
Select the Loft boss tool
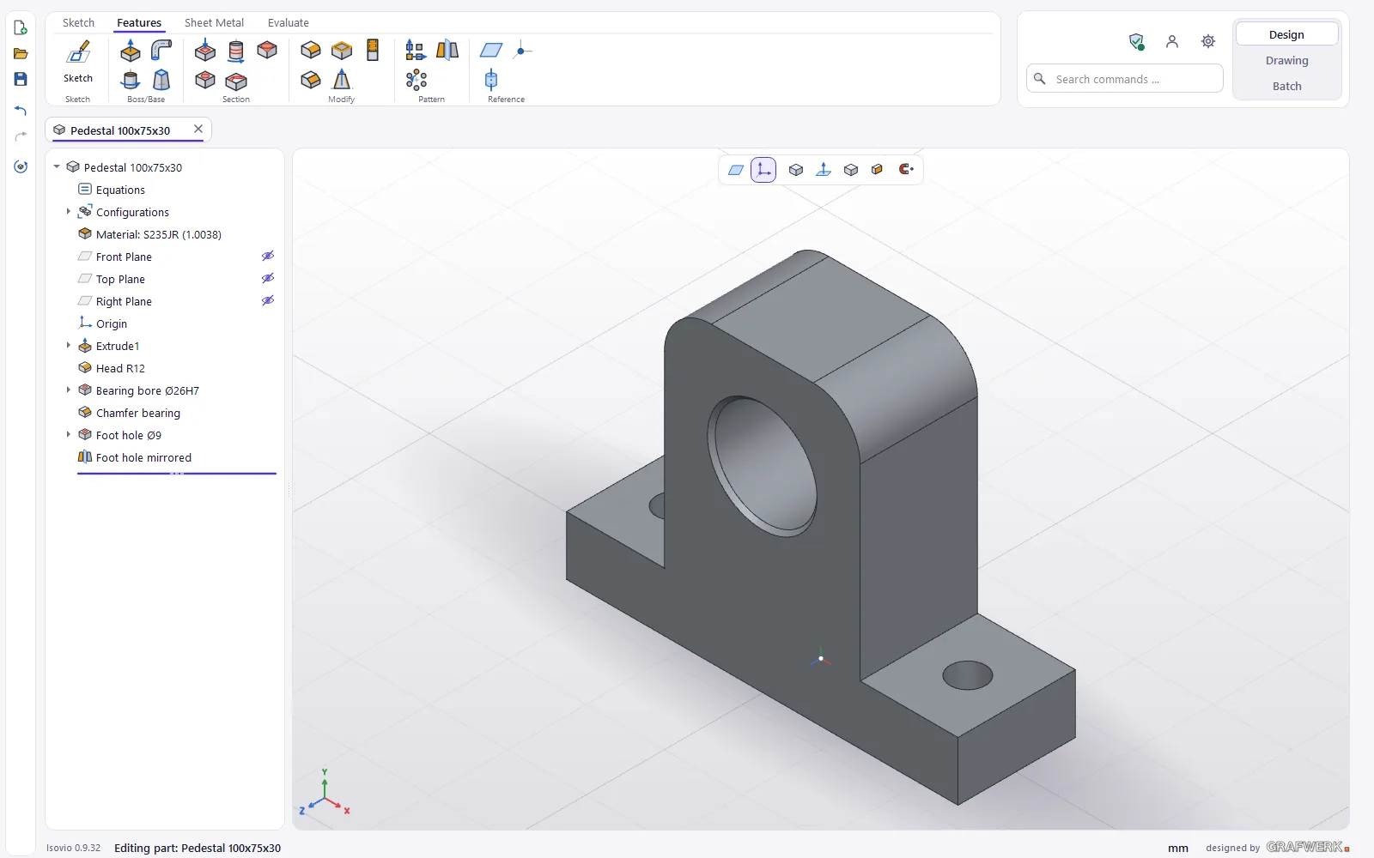click(161, 81)
